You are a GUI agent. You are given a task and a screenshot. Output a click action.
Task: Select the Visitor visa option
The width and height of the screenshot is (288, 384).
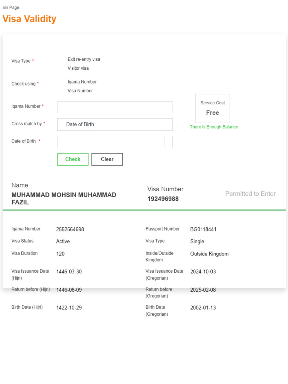point(78,68)
